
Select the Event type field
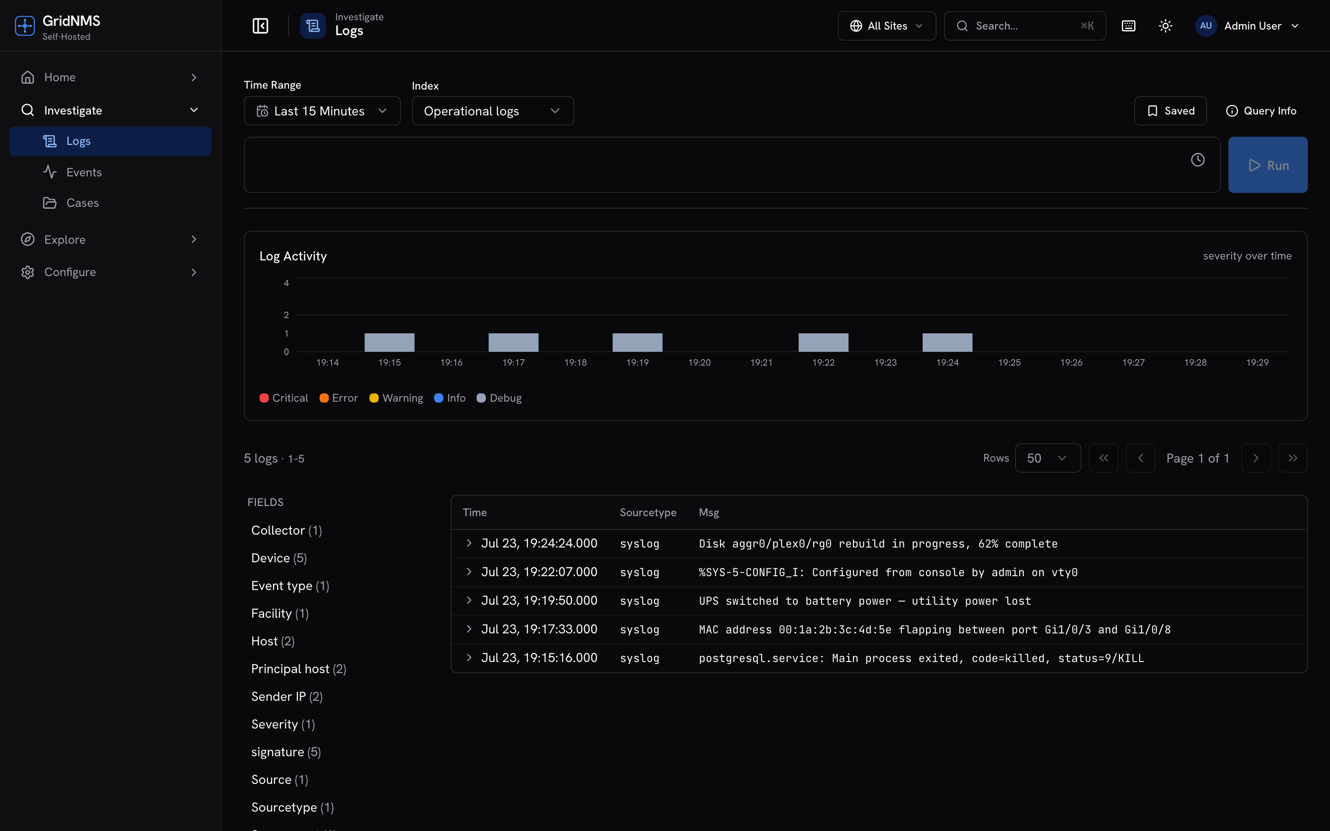coord(290,586)
